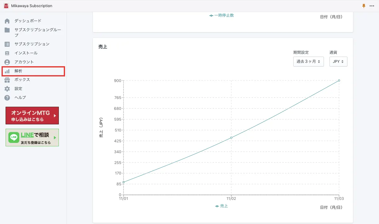Click the オンラインMTG 申し込み banner
This screenshot has height=224, width=379.
point(32,116)
